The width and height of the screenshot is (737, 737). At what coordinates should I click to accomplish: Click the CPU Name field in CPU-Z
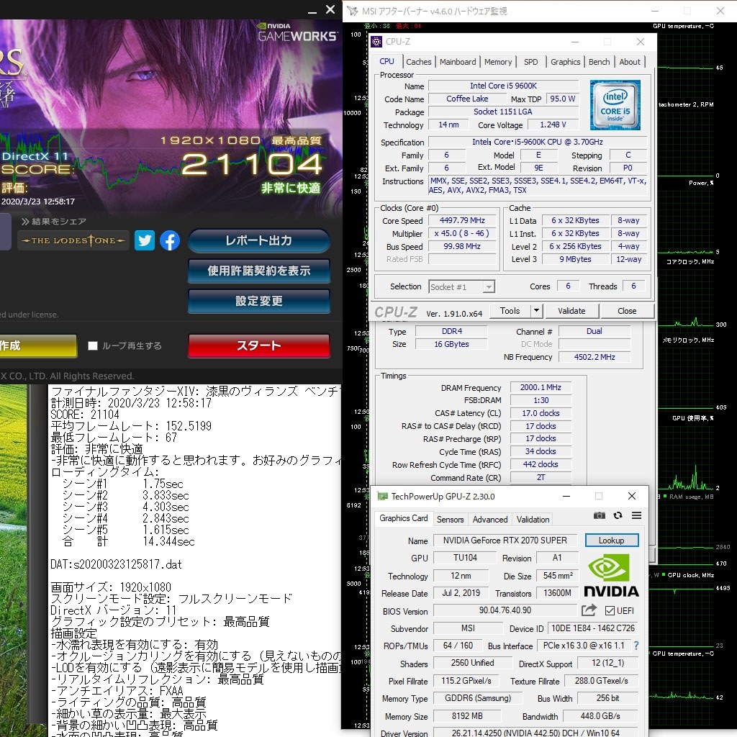[x=503, y=86]
